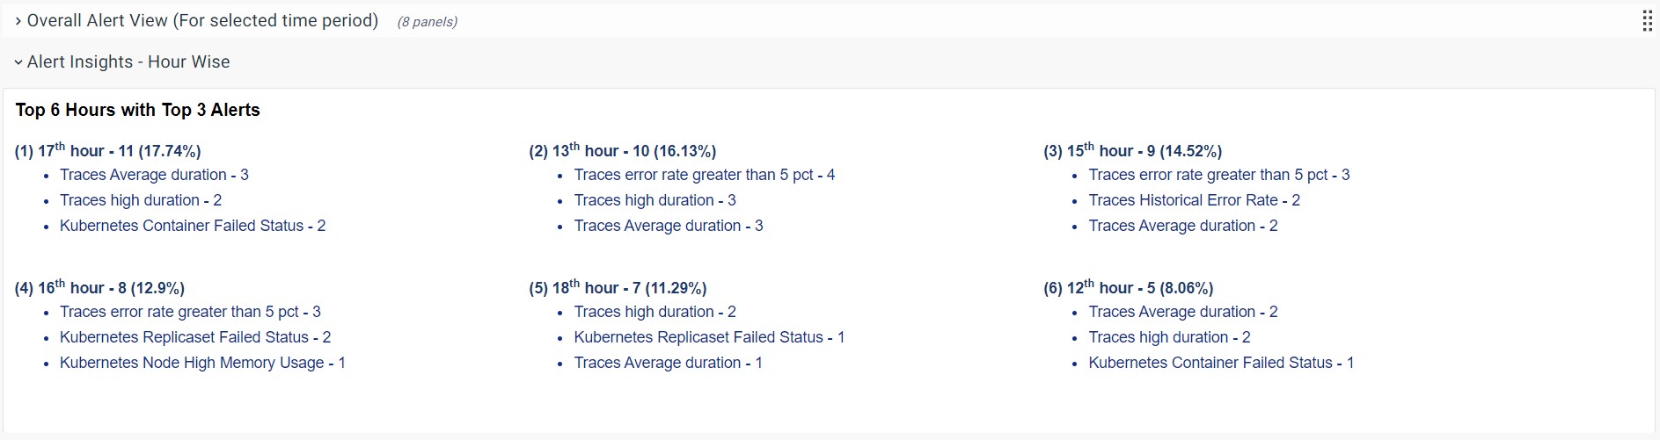Click Traces high duration under 18th hour

click(654, 312)
